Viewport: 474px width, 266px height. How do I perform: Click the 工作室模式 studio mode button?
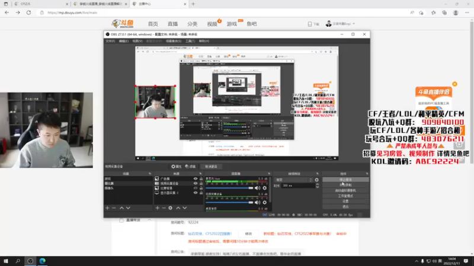(x=345, y=196)
